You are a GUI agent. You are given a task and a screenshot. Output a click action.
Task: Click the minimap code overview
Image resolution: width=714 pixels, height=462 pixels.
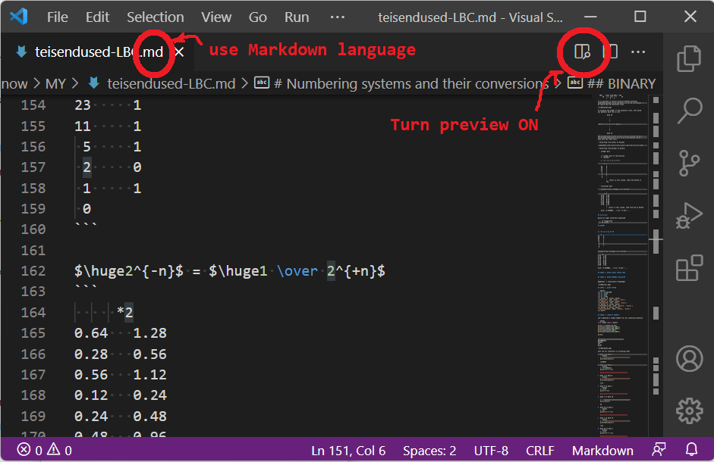(622, 266)
